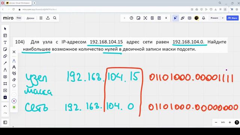This screenshot has width=240, height=135.
Task: Select the lasso tool in drawing sub-toolbar
Action: click(x=14, y=86)
